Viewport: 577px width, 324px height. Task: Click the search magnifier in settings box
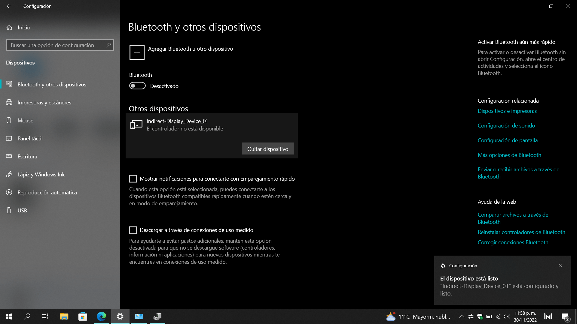pyautogui.click(x=108, y=45)
